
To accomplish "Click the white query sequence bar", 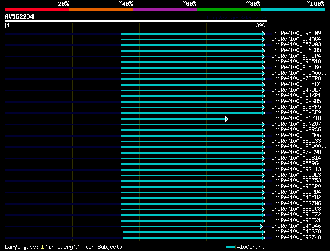I will [136, 21].
